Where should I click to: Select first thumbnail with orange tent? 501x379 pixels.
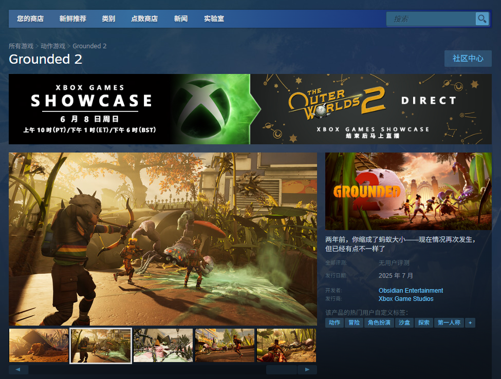pyautogui.click(x=39, y=346)
